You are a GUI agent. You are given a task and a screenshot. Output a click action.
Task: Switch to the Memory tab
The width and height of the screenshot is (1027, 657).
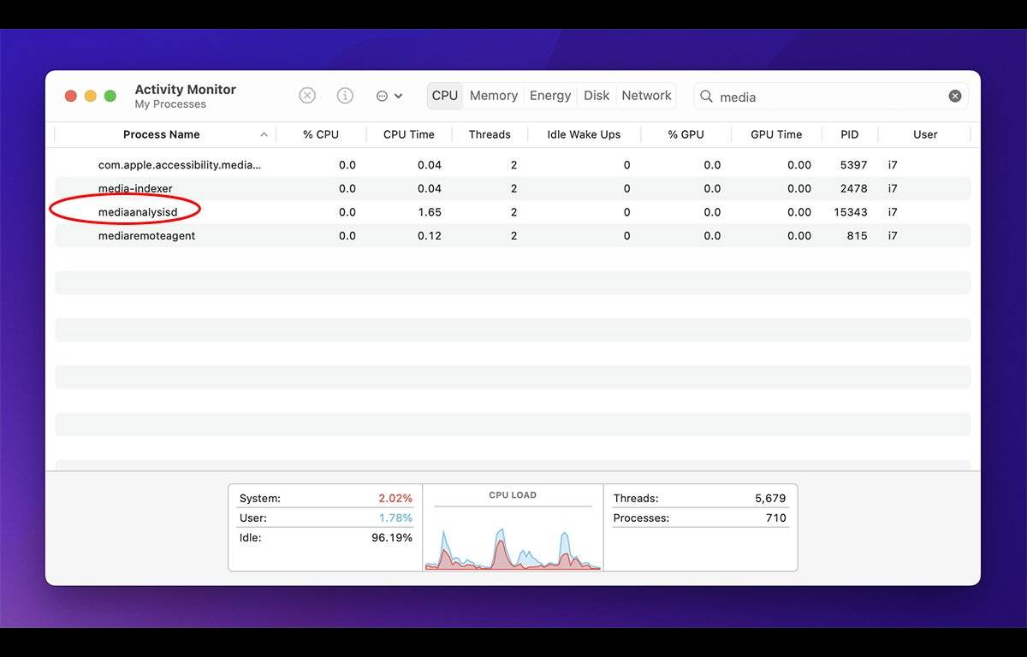pyautogui.click(x=493, y=96)
